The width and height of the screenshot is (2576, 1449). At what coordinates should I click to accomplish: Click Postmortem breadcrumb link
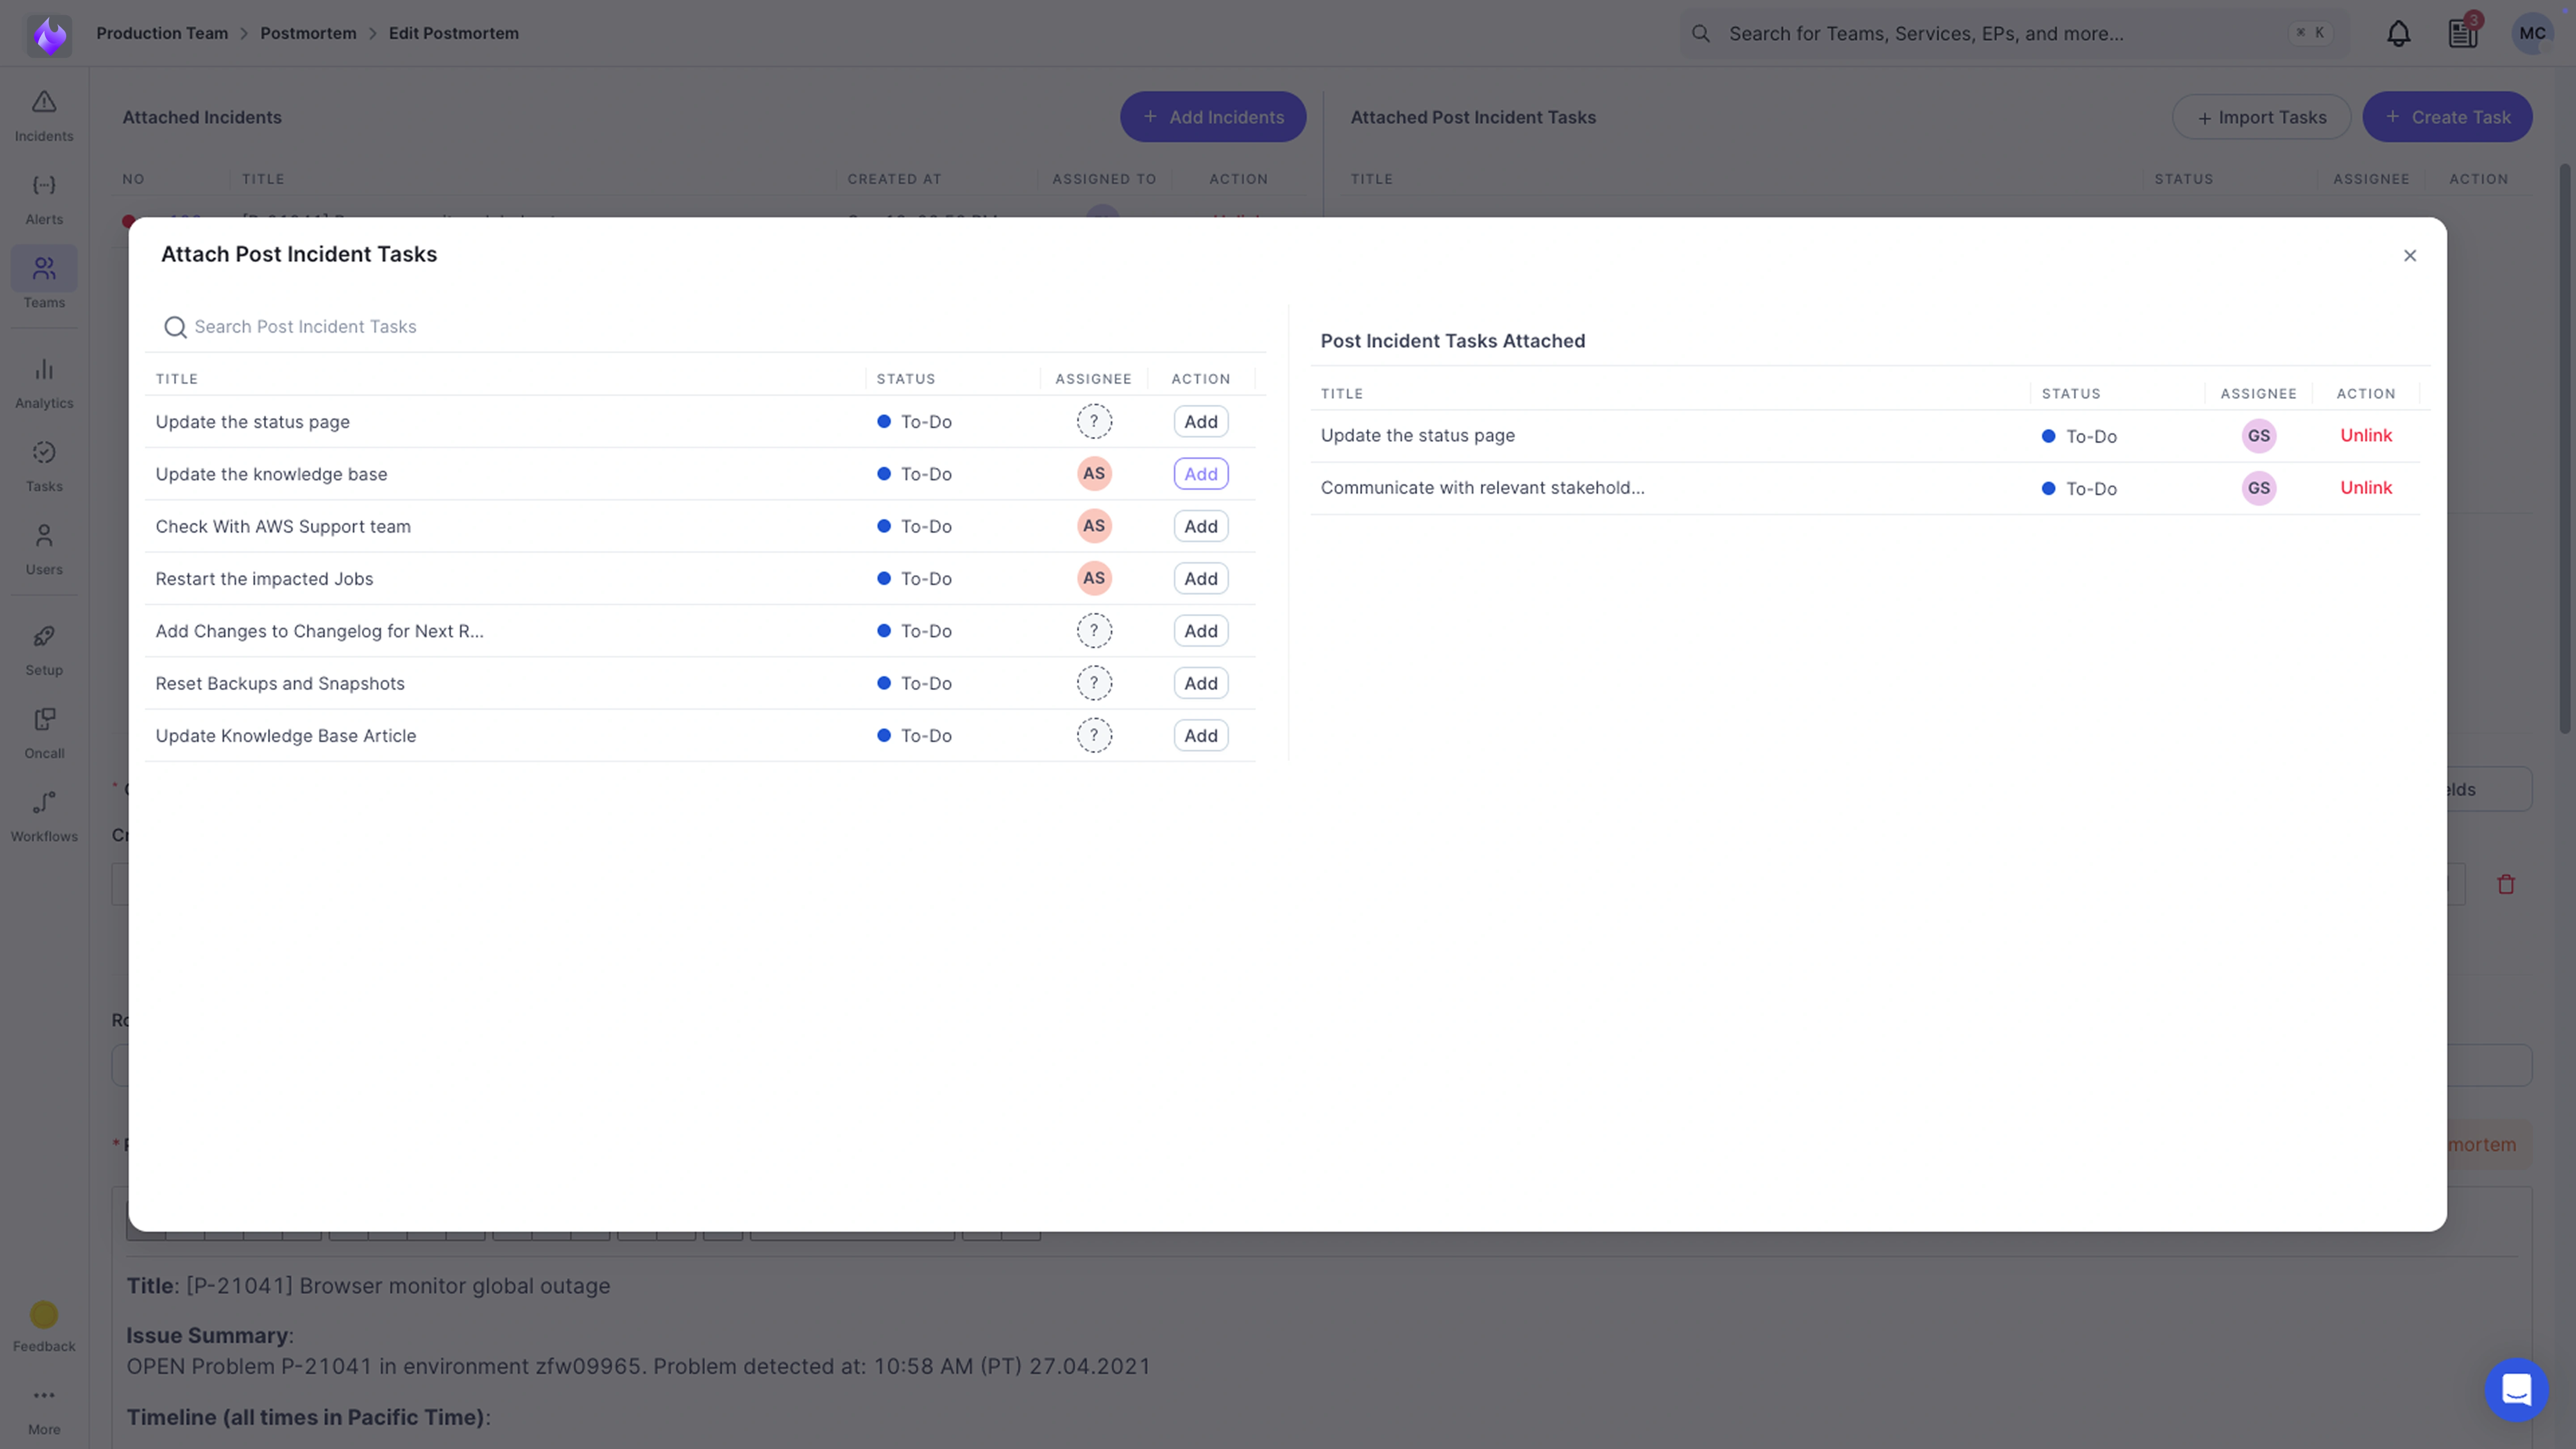(308, 33)
